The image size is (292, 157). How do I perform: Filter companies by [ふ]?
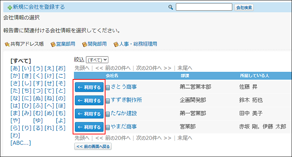[38, 106]
